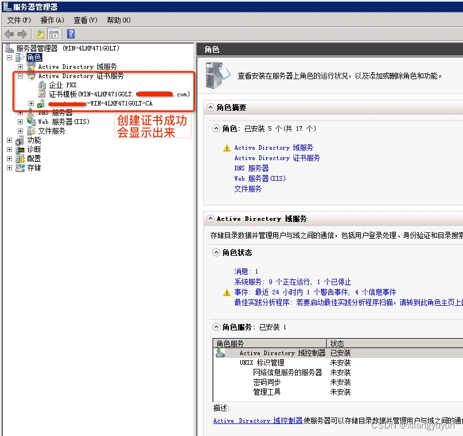Image resolution: width=463 pixels, height=436 pixels.
Task: Click the 文件服务 tree icon
Action: tap(31, 131)
